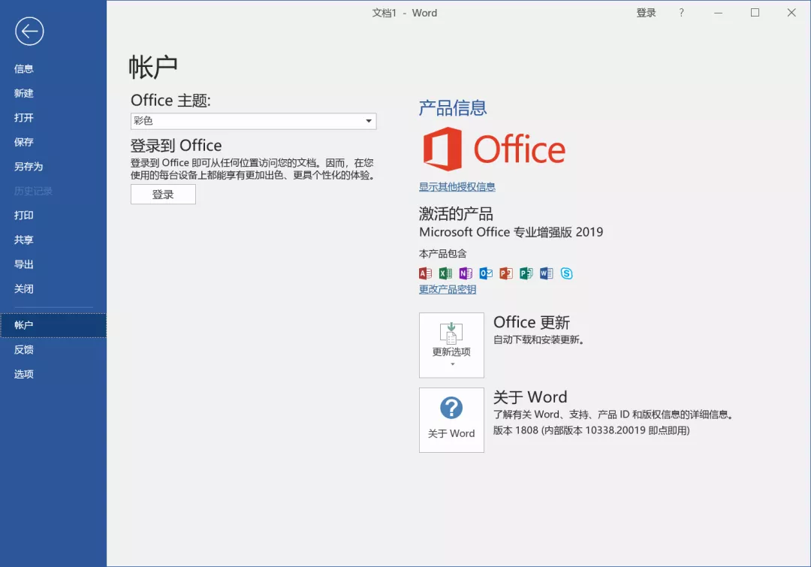Open the 显示其他授权信息 link

pyautogui.click(x=457, y=187)
